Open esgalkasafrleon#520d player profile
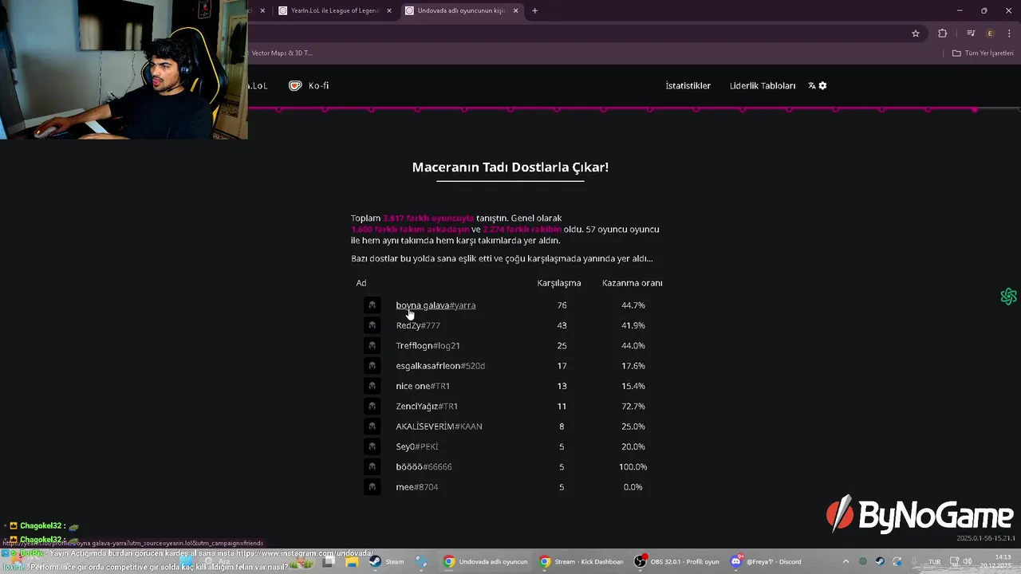This screenshot has height=574, width=1021. coord(440,366)
